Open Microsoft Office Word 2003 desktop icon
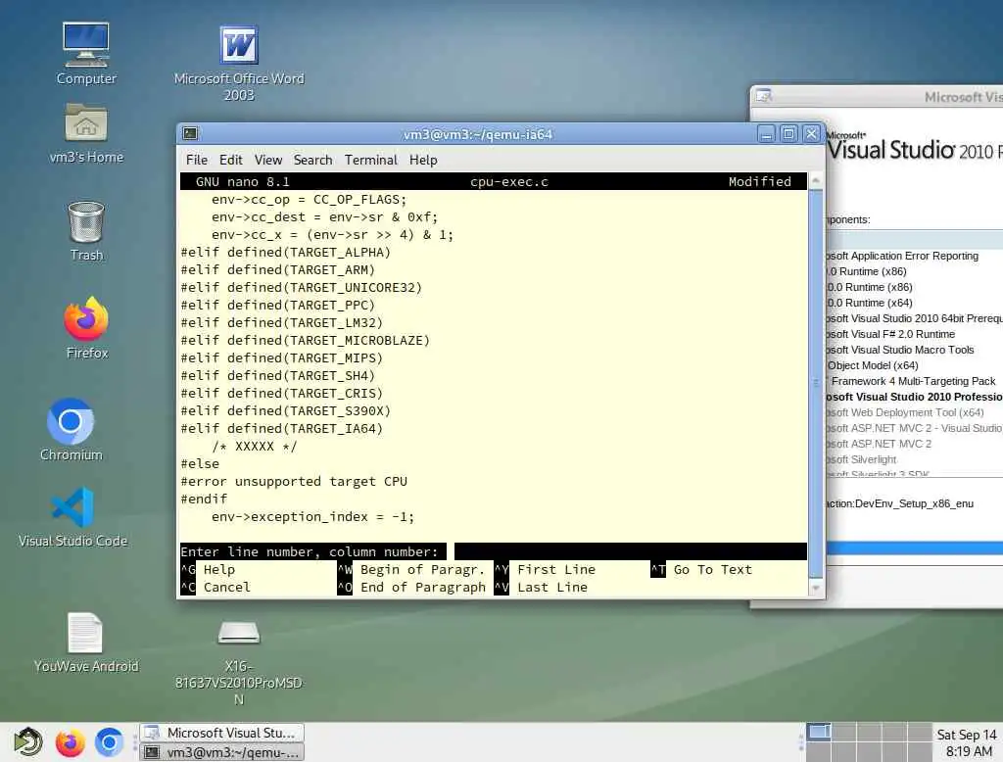Viewport: 1003px width, 762px height. [239, 62]
